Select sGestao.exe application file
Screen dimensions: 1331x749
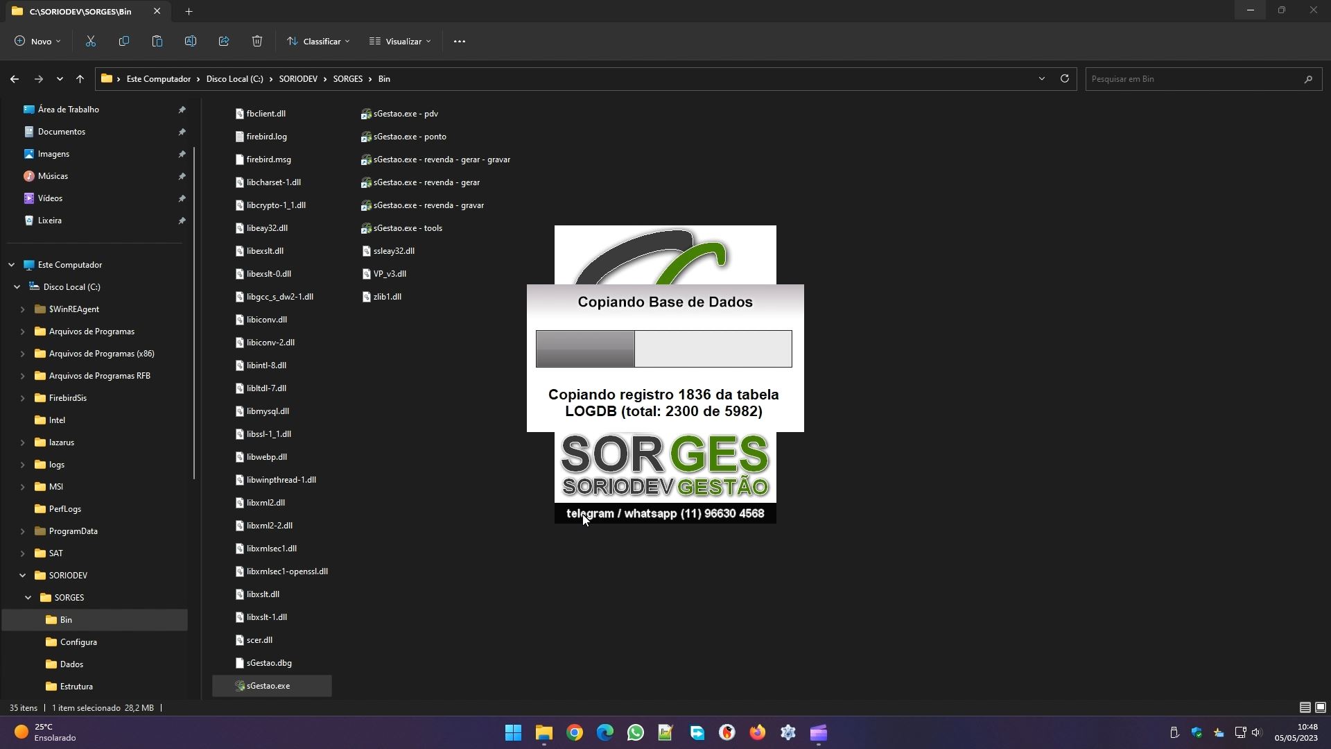[272, 686]
